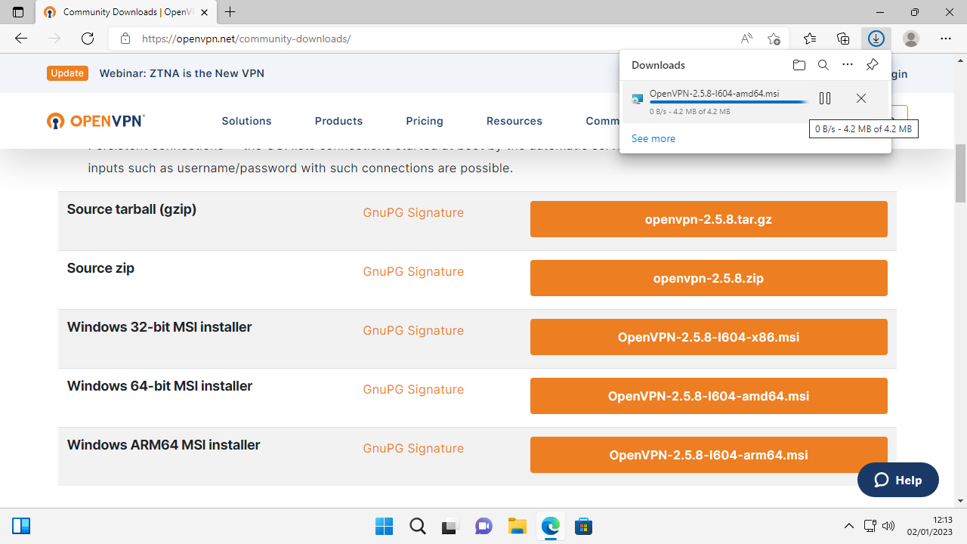
Task: Open the browser profile avatar
Action: [x=911, y=39]
